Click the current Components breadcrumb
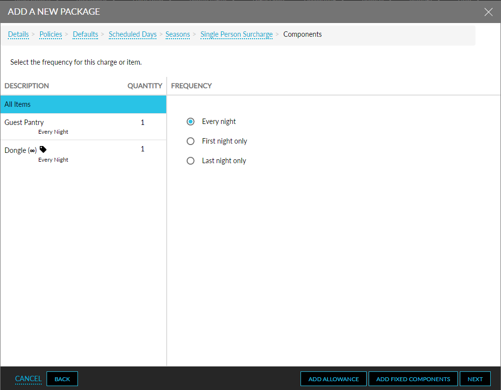 tap(302, 34)
